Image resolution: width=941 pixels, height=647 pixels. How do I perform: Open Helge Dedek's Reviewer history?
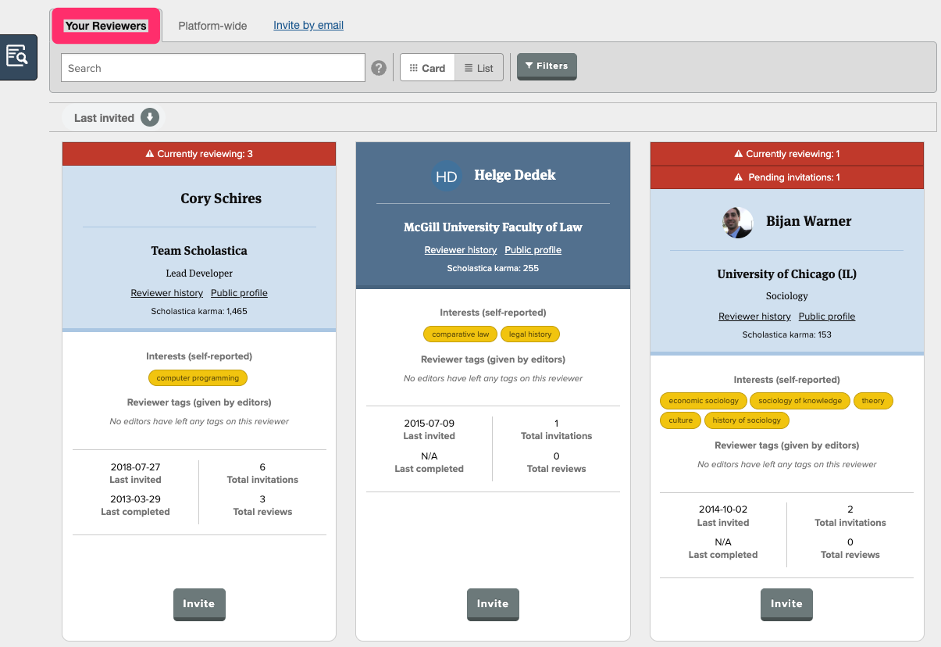click(x=461, y=250)
